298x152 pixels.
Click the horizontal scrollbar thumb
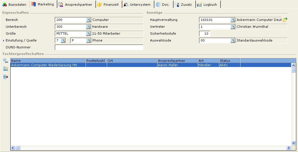tap(18, 148)
